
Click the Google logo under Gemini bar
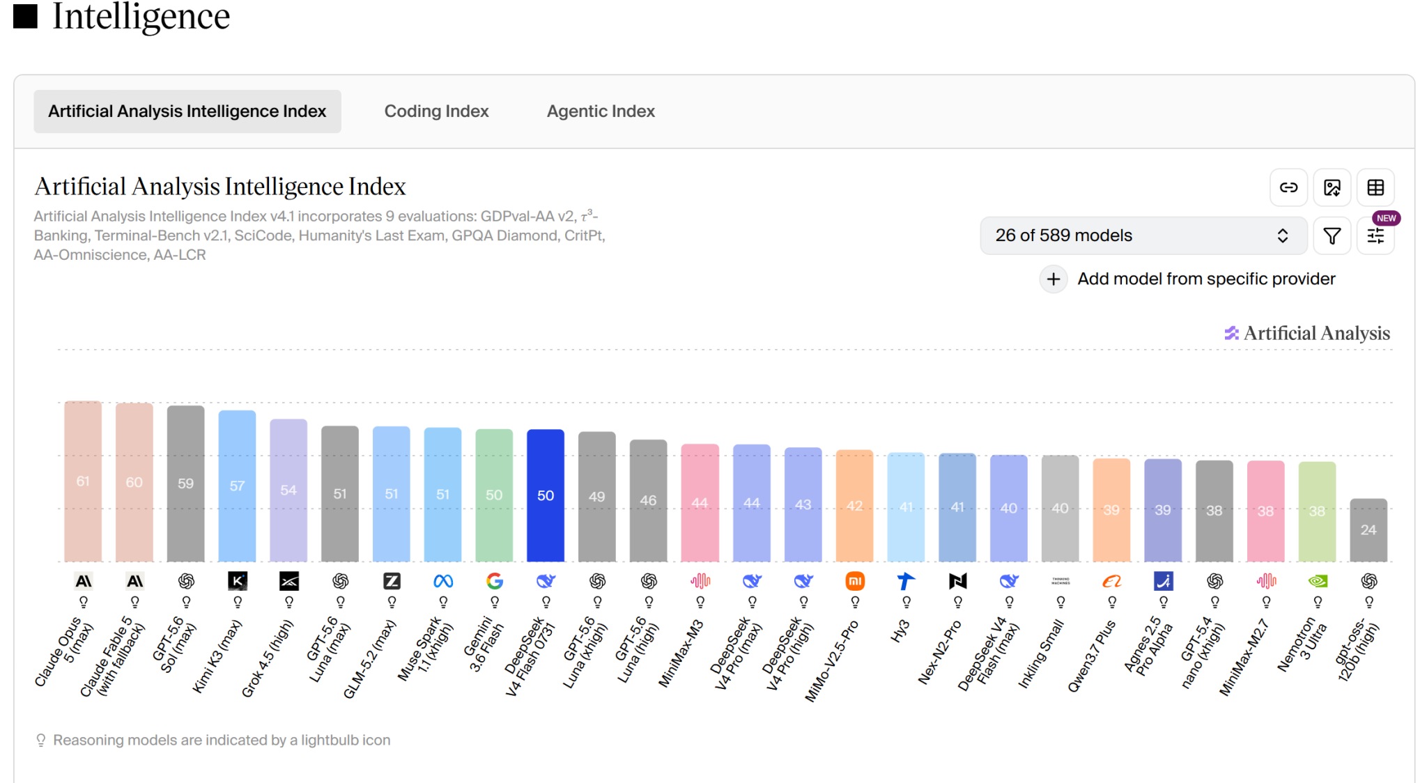(495, 581)
